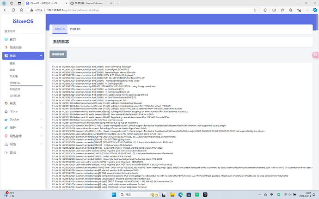Click the 搜索菜单 search field
Screen dimensions: 319x199
click(23, 31)
